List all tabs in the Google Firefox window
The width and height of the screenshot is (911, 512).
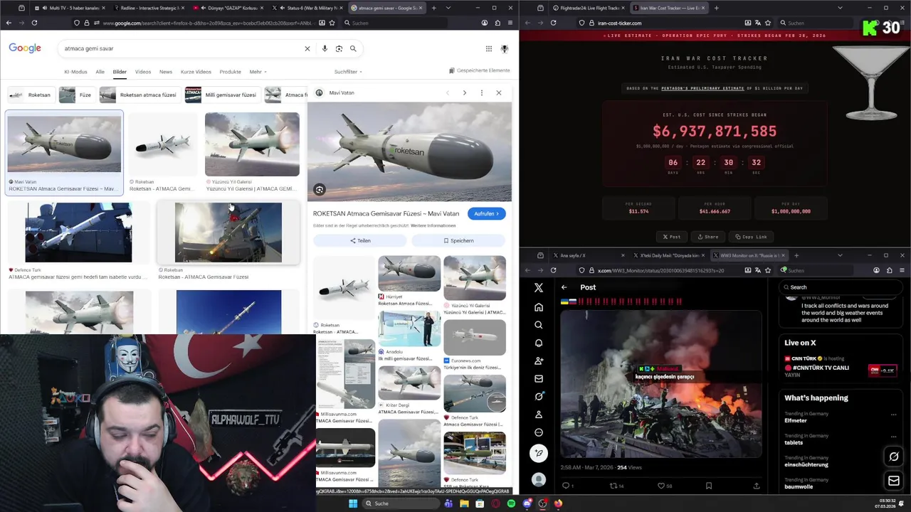[448, 8]
